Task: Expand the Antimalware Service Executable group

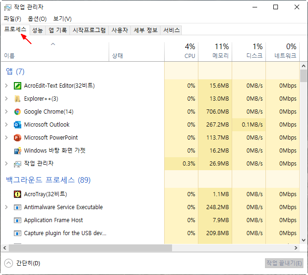Action: [x=6, y=207]
